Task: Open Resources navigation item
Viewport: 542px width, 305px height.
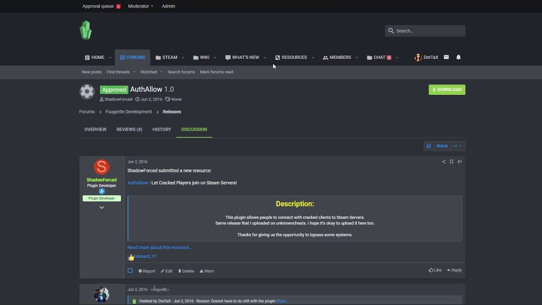Action: [x=291, y=58]
